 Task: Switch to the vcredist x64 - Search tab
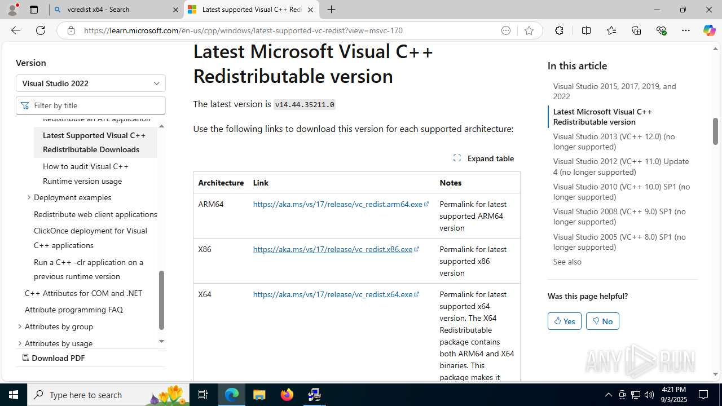(x=116, y=10)
